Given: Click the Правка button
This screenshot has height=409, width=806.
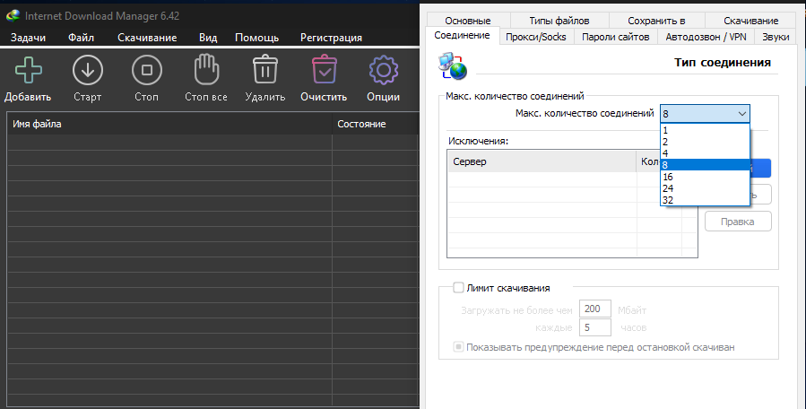Looking at the screenshot, I should pyautogui.click(x=738, y=222).
